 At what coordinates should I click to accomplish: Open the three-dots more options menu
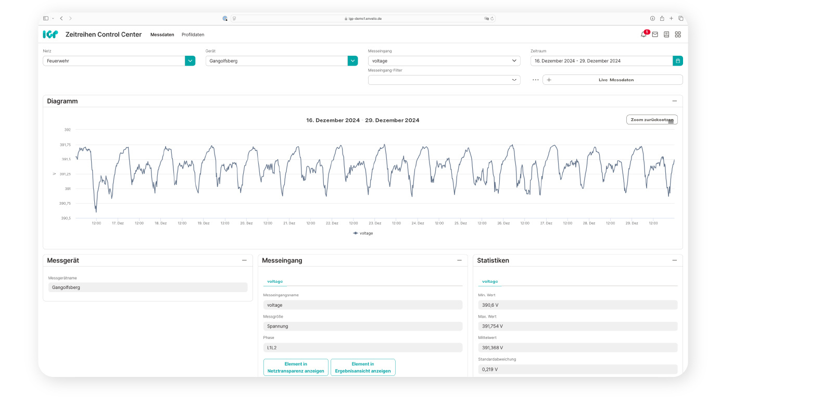[535, 80]
